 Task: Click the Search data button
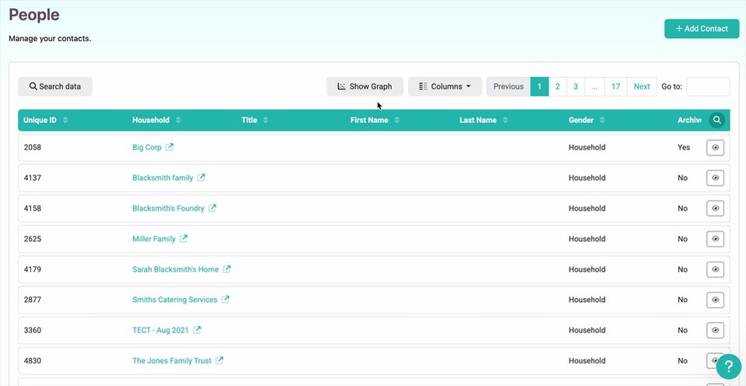tap(55, 86)
